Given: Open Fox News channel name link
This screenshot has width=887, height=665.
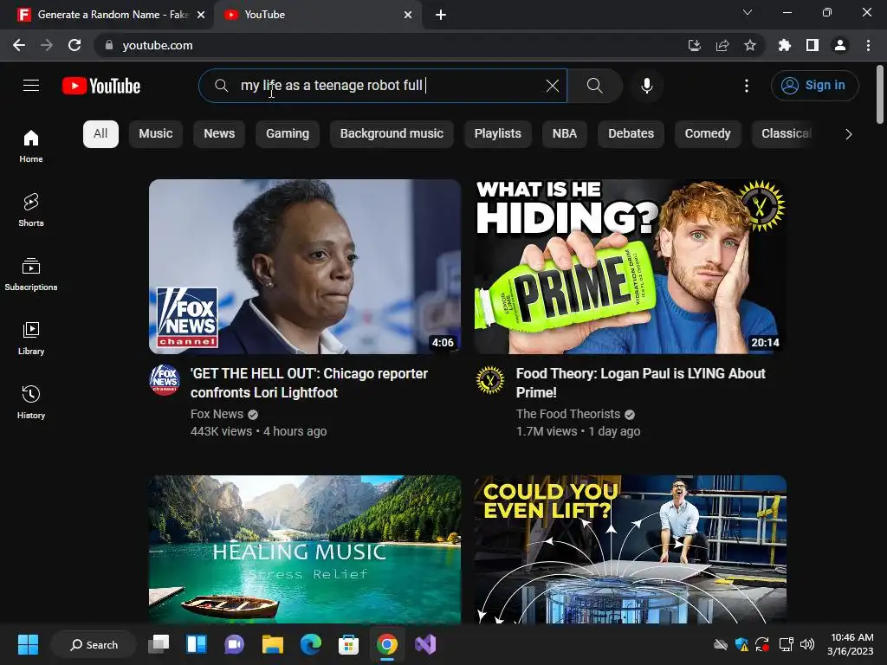Looking at the screenshot, I should 217,414.
